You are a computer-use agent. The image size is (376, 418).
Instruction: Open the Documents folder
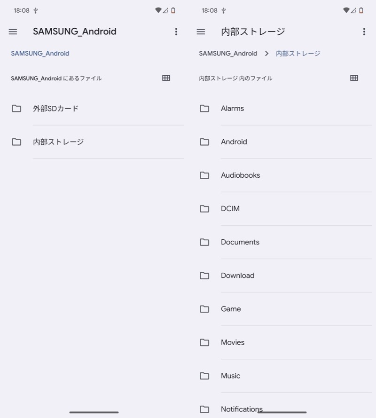[240, 242]
